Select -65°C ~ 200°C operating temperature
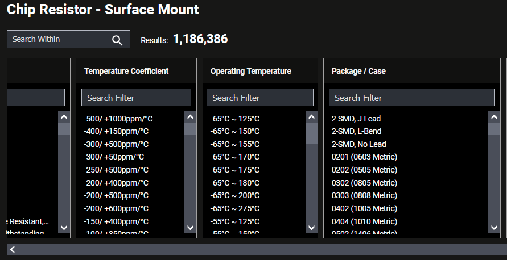507x260 pixels. [x=235, y=195]
